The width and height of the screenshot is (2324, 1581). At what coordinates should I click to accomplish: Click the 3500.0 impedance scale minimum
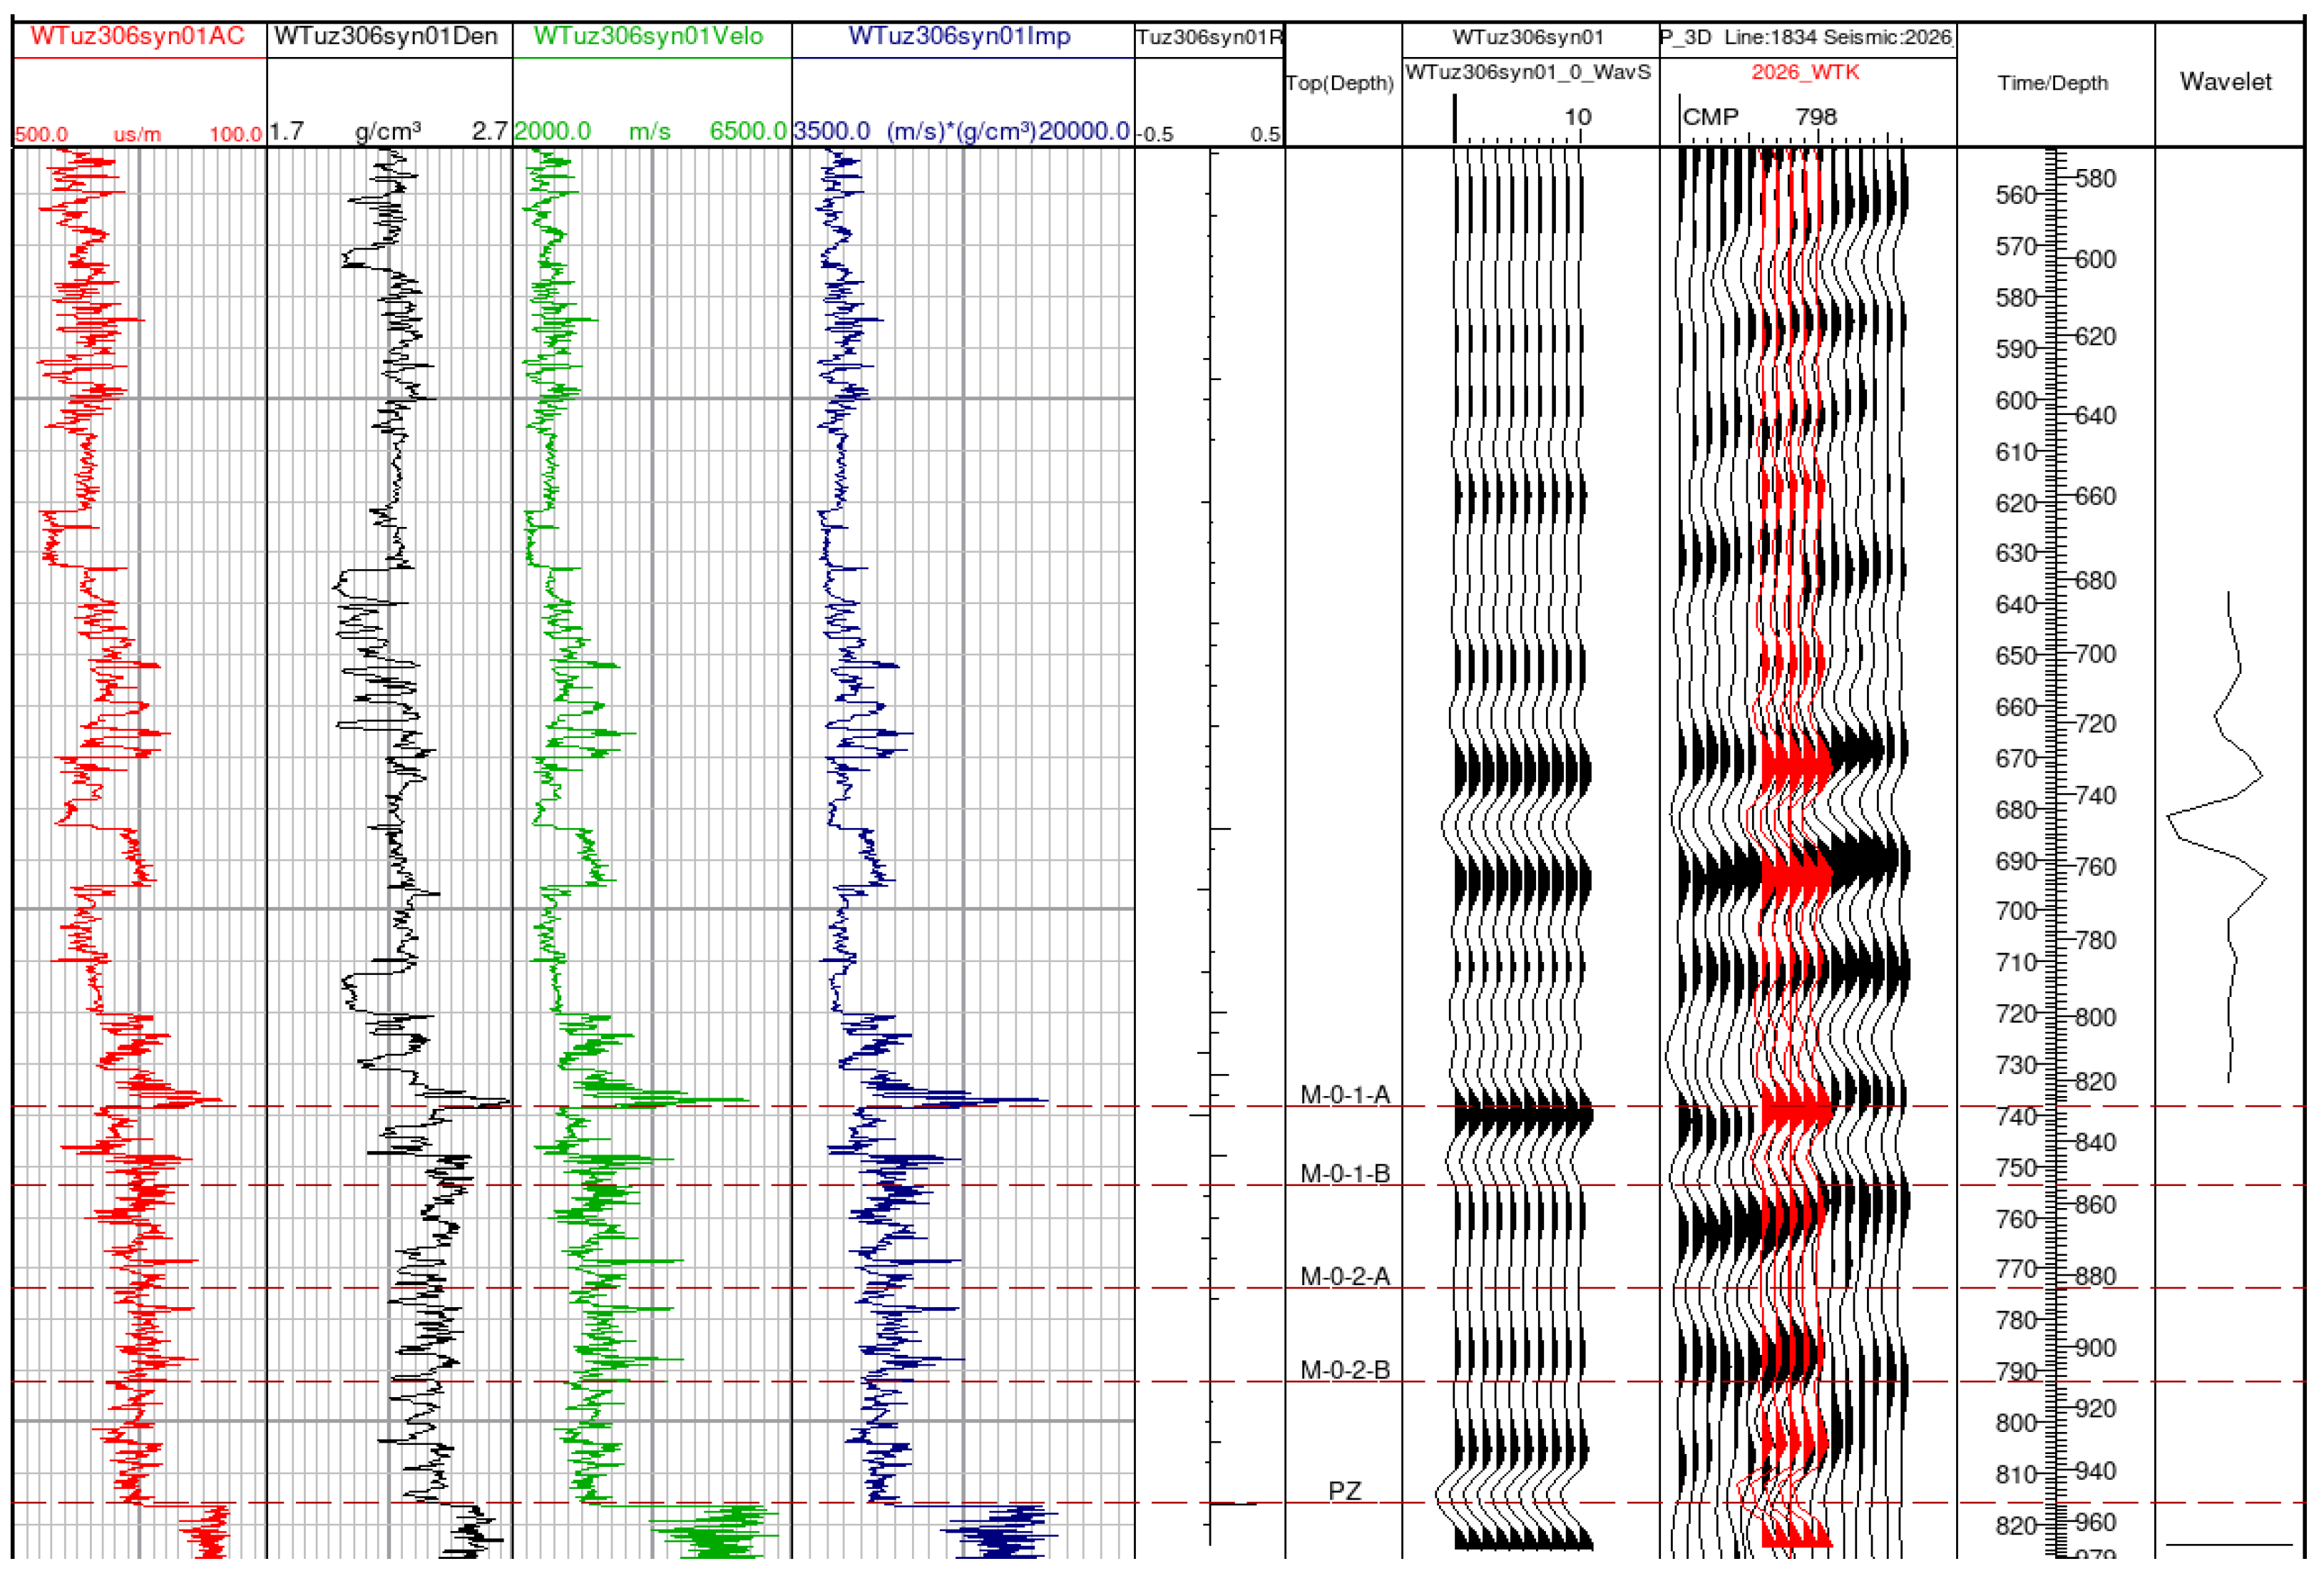832,132
